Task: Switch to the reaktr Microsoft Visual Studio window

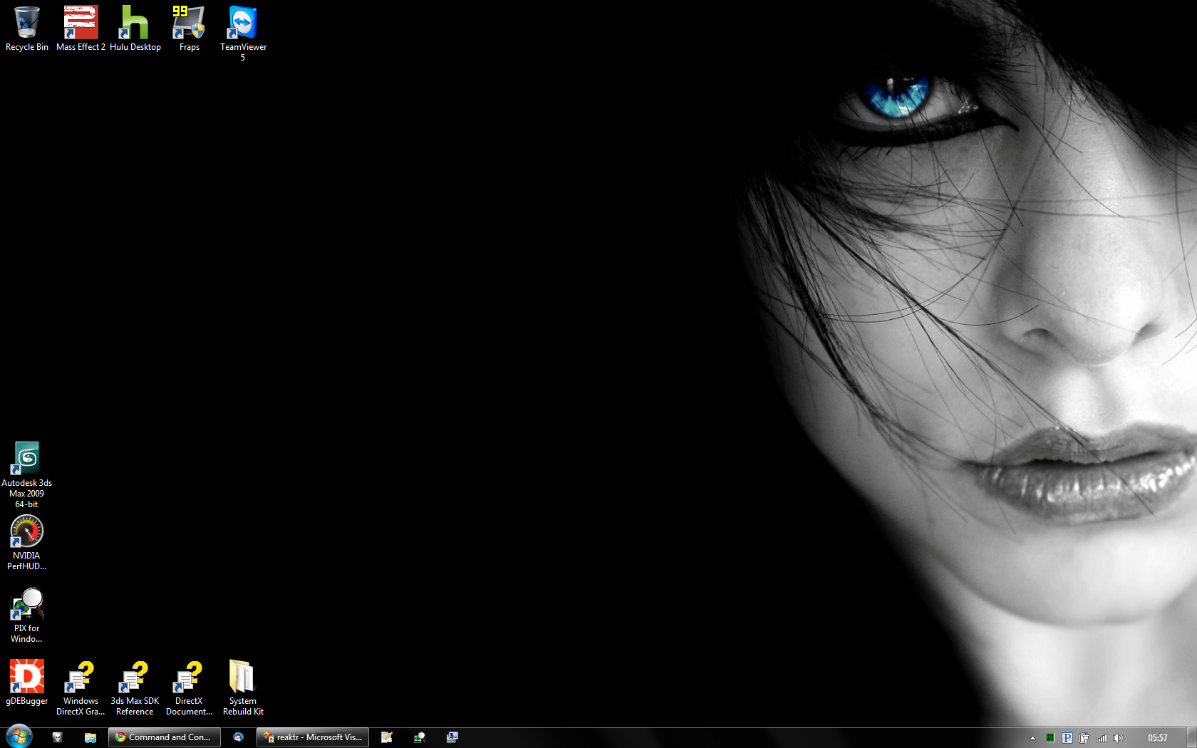Action: click(312, 737)
